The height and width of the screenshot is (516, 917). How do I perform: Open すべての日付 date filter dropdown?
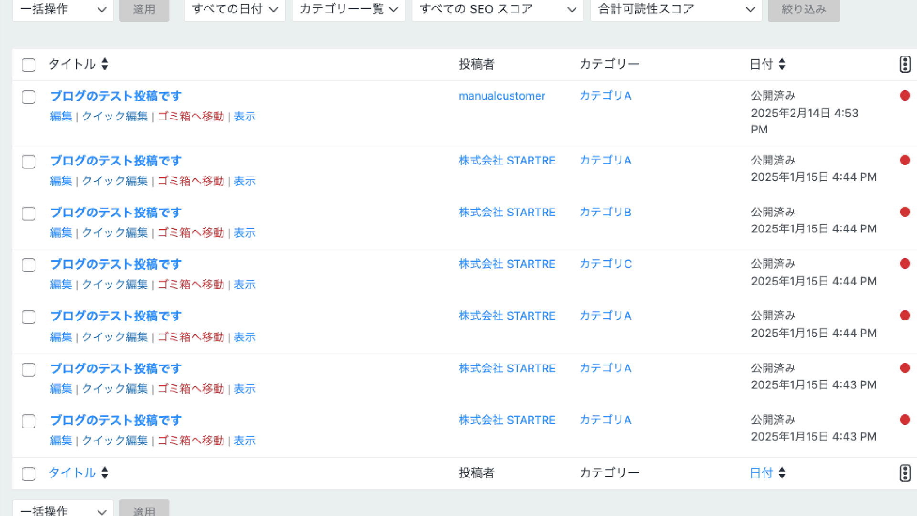(x=234, y=10)
